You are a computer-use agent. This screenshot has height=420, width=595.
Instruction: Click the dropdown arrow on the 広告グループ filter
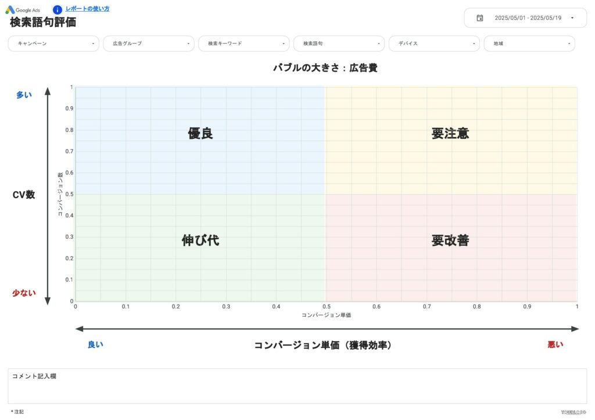click(188, 43)
